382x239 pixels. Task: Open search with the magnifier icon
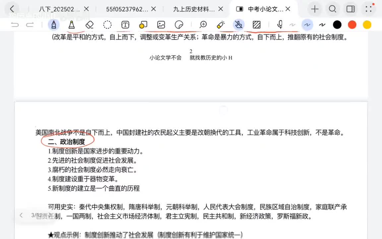point(333,9)
